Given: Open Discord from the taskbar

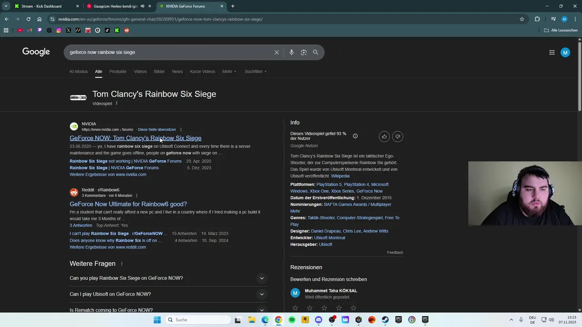Looking at the screenshot, I should tap(318, 320).
